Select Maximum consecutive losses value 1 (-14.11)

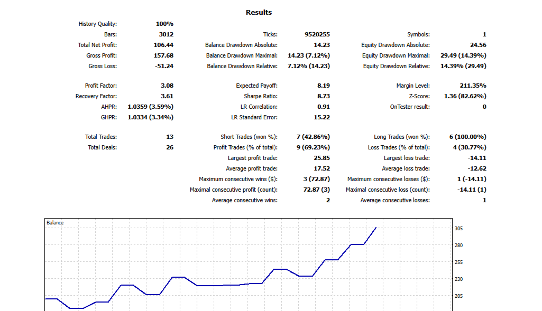[472, 179]
